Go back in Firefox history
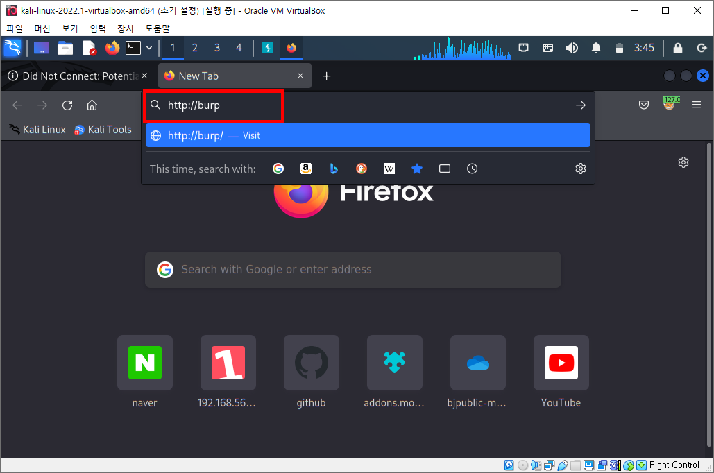 pyautogui.click(x=17, y=105)
